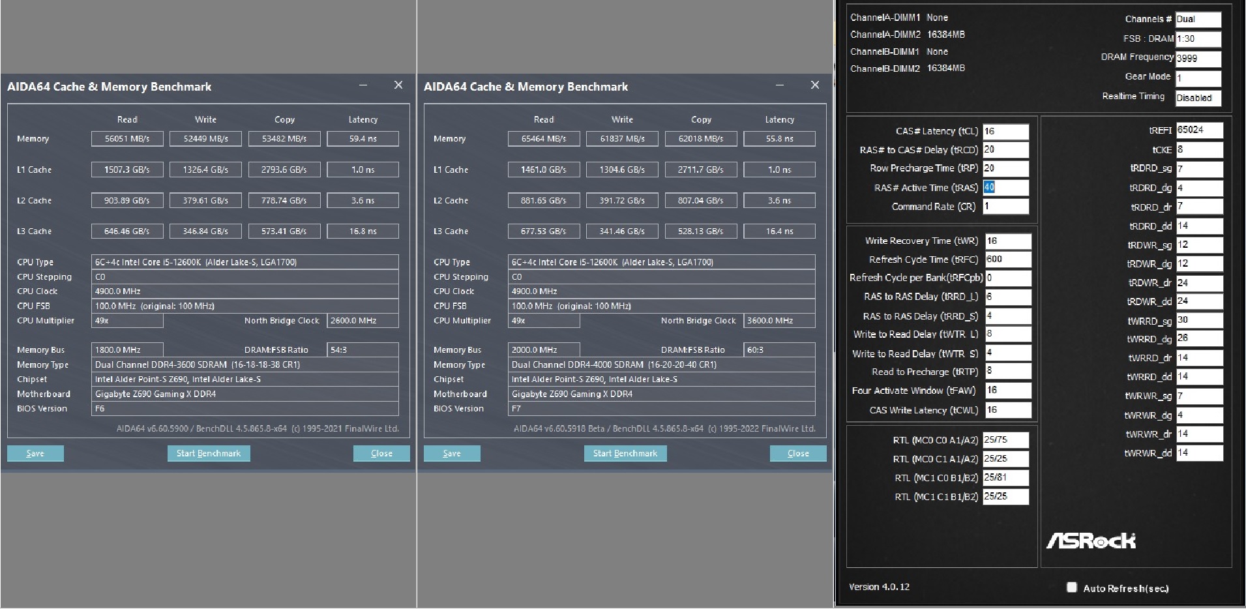This screenshot has height=609, width=1246.
Task: Click the Memory Copy value 62018 MB/s
Action: [x=701, y=139]
